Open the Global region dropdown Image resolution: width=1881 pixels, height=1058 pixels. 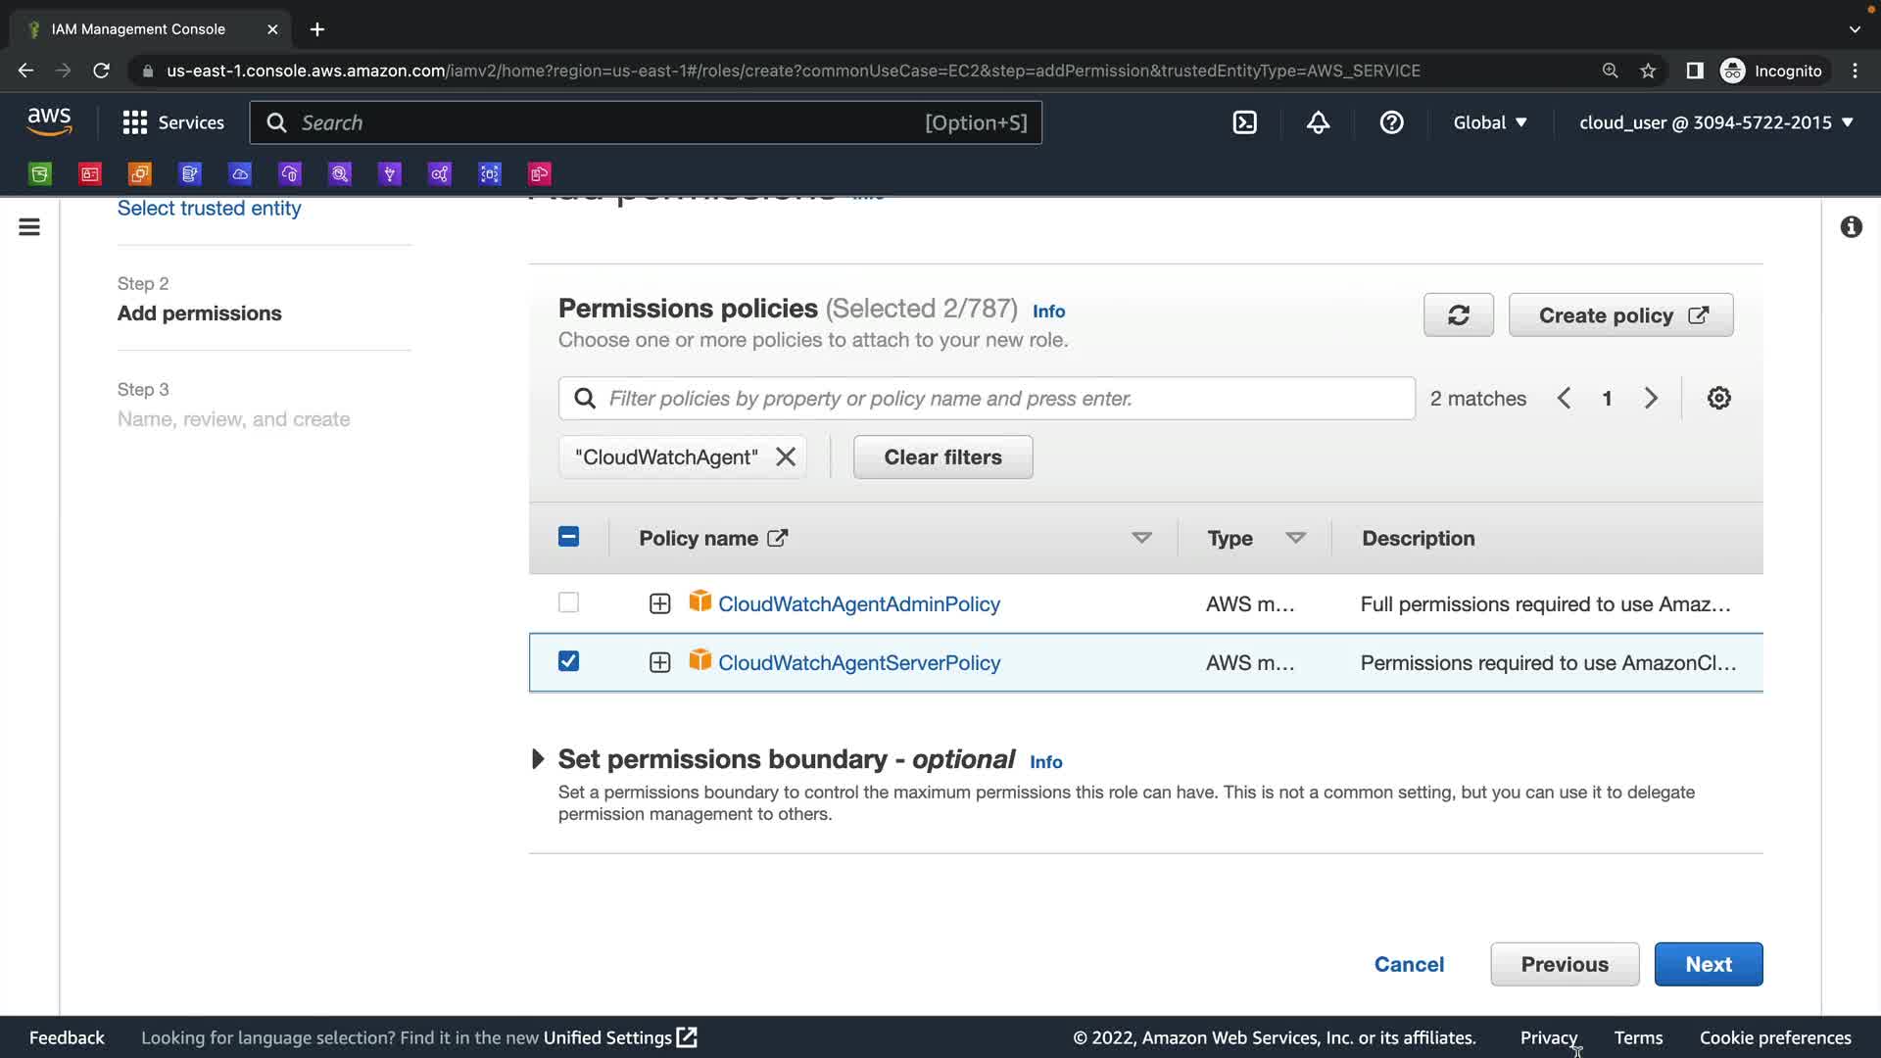tap(1489, 122)
